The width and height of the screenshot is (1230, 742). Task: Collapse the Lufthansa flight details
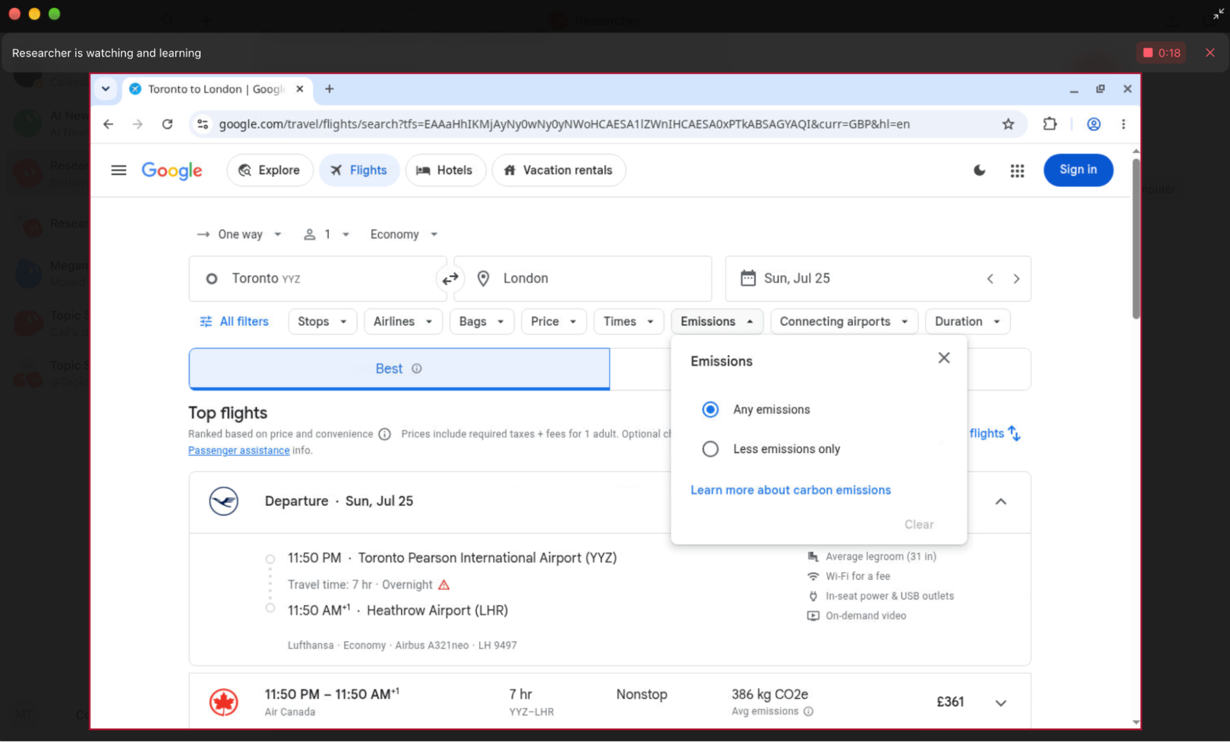1001,502
